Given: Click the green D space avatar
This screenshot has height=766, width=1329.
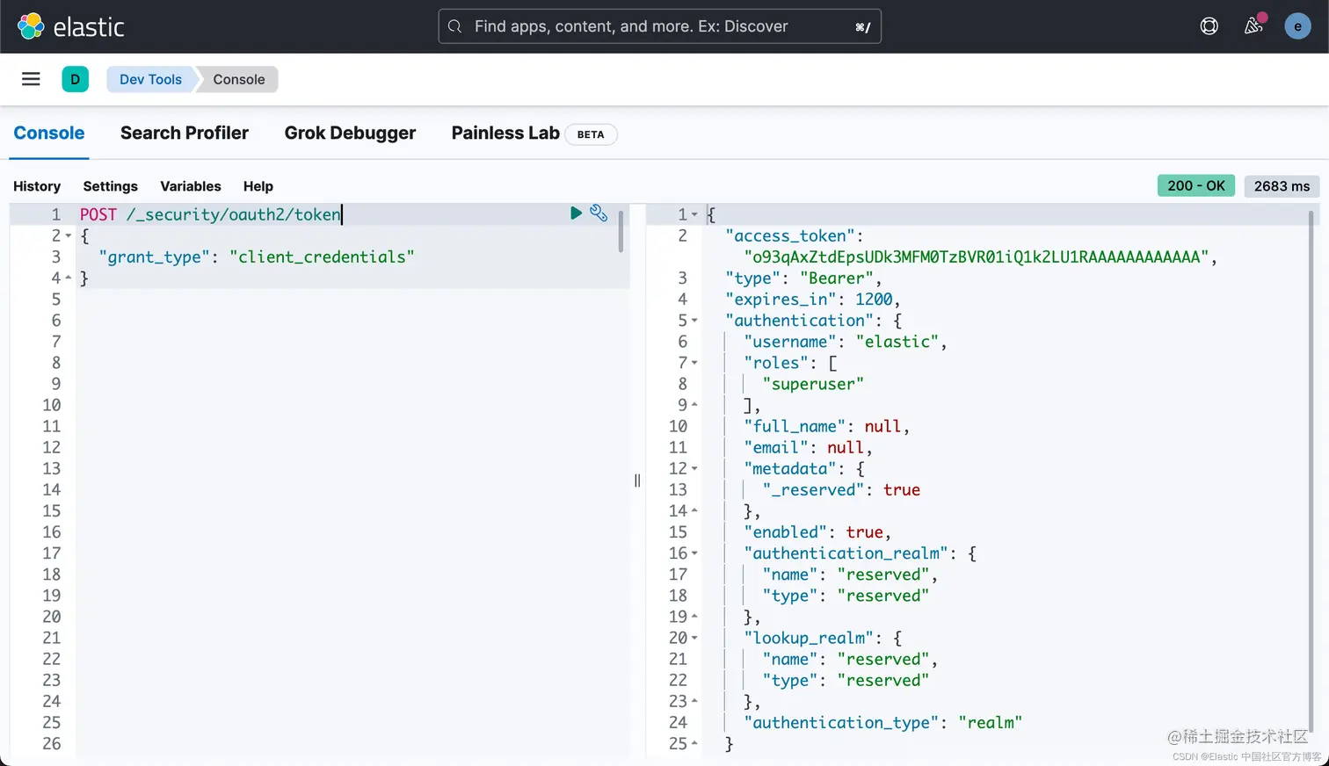Looking at the screenshot, I should [75, 79].
